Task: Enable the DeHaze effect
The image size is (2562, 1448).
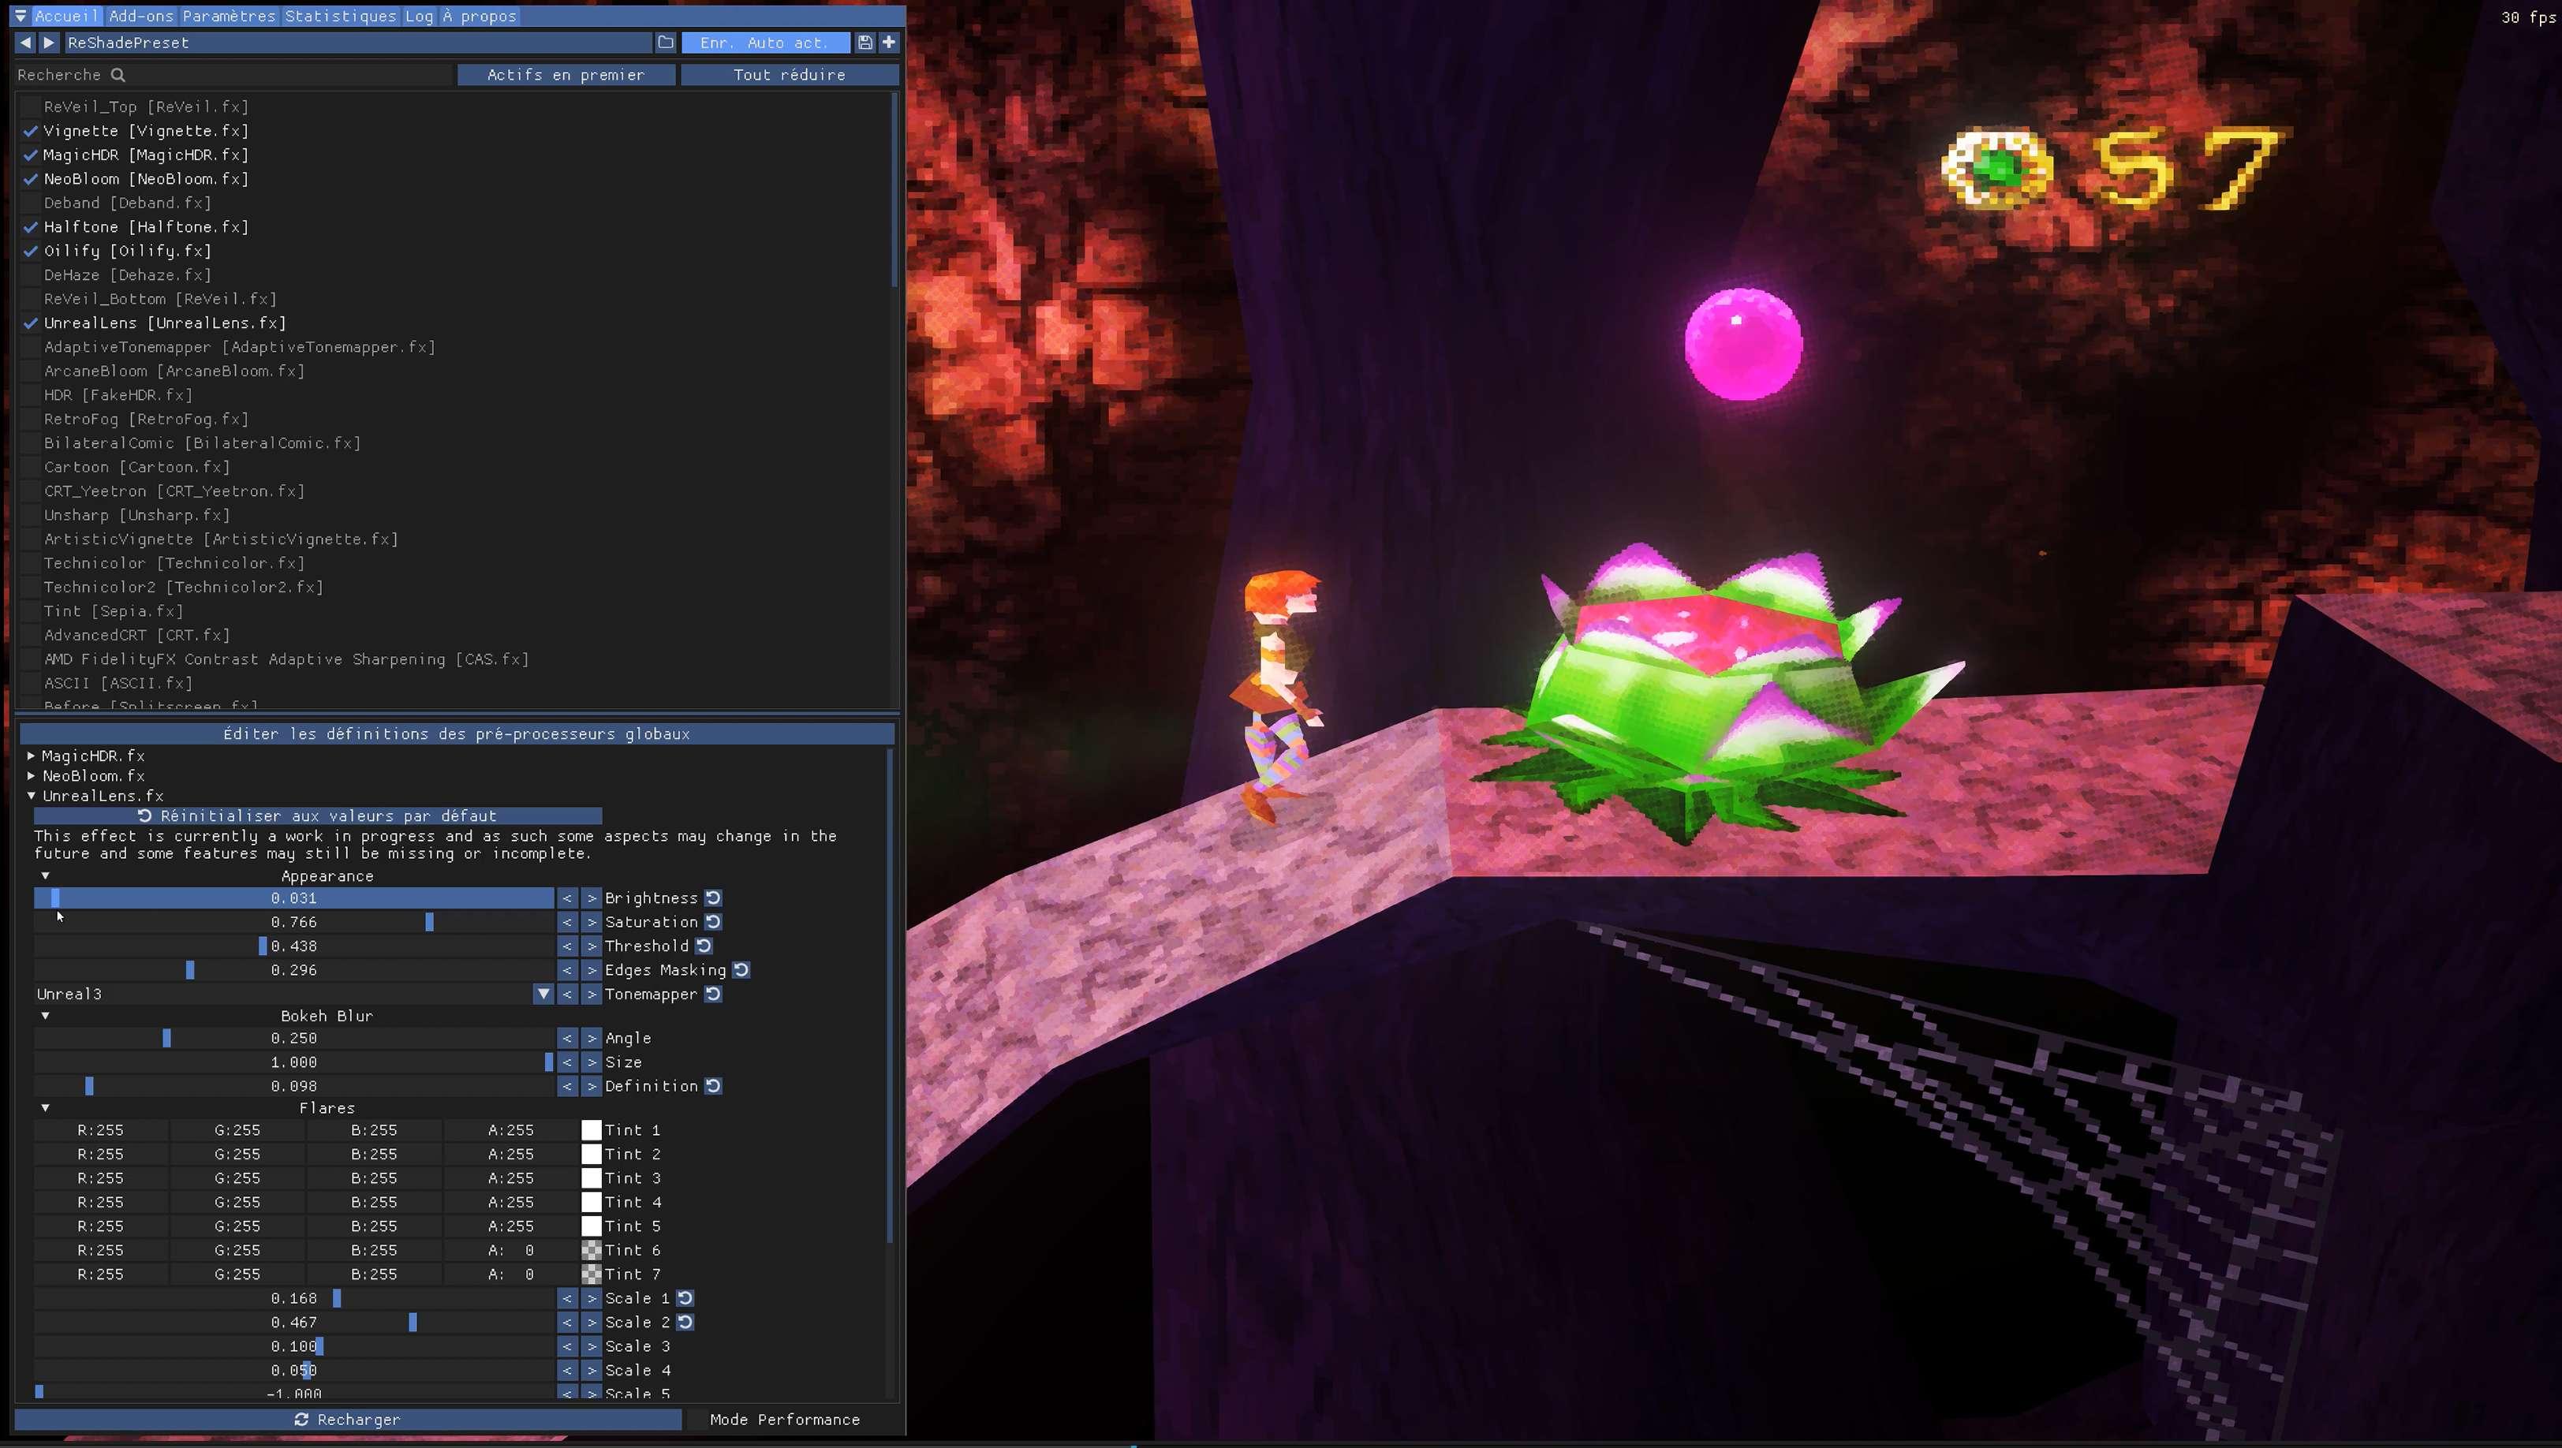Action: 31,275
